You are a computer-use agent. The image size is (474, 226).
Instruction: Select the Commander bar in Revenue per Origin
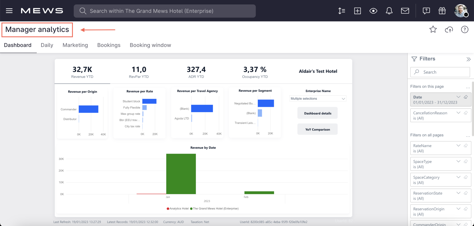(89, 109)
